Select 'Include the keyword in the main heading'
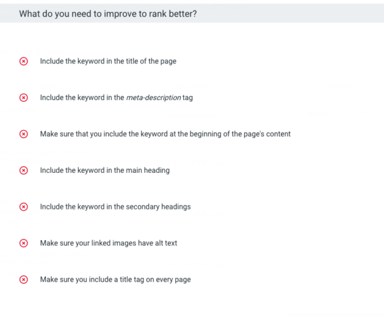384x317 pixels. [104, 170]
